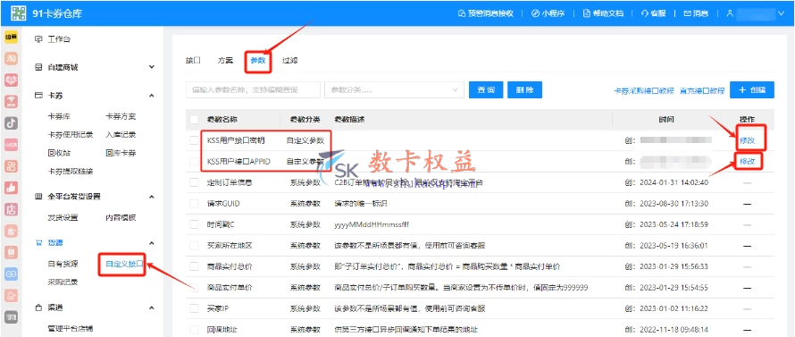Open the 卡券采购接口教程 link
Screen dimensions: 795x337
[644, 91]
